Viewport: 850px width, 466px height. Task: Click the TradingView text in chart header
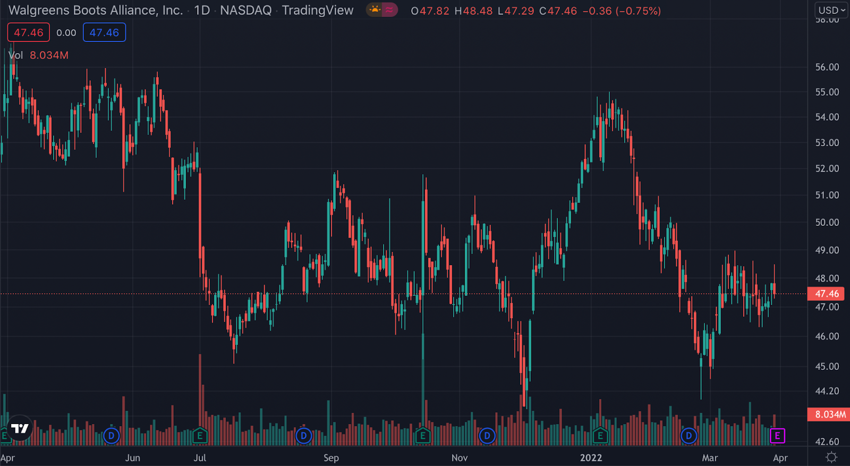click(x=318, y=10)
